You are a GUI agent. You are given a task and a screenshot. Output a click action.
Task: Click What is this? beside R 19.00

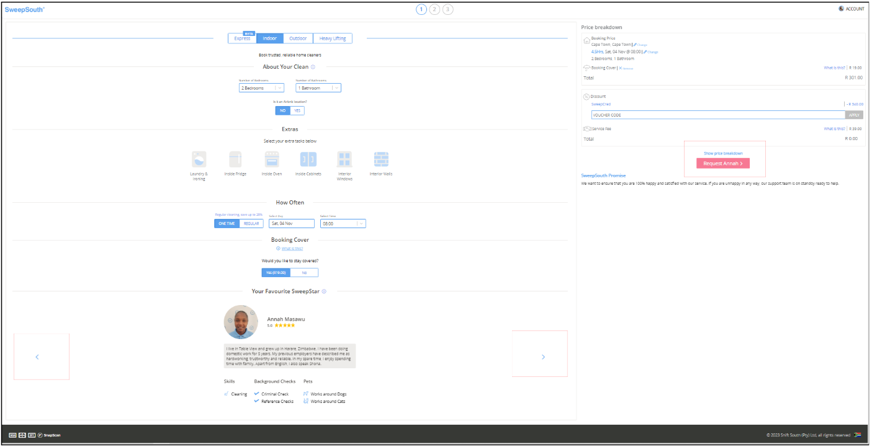pyautogui.click(x=834, y=68)
